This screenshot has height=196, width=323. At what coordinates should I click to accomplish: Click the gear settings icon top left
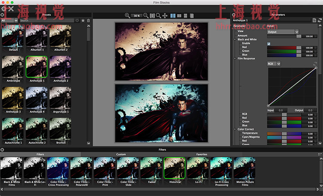3,9
